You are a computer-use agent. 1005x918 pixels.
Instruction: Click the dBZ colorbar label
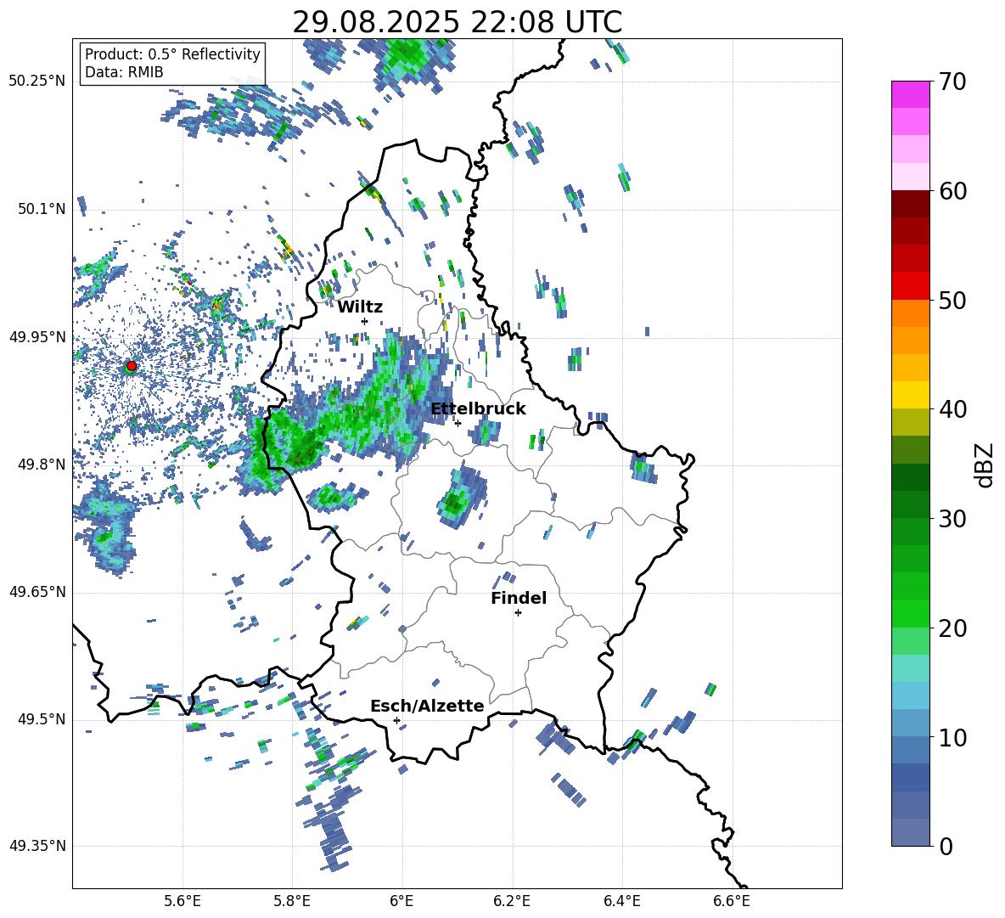[985, 465]
